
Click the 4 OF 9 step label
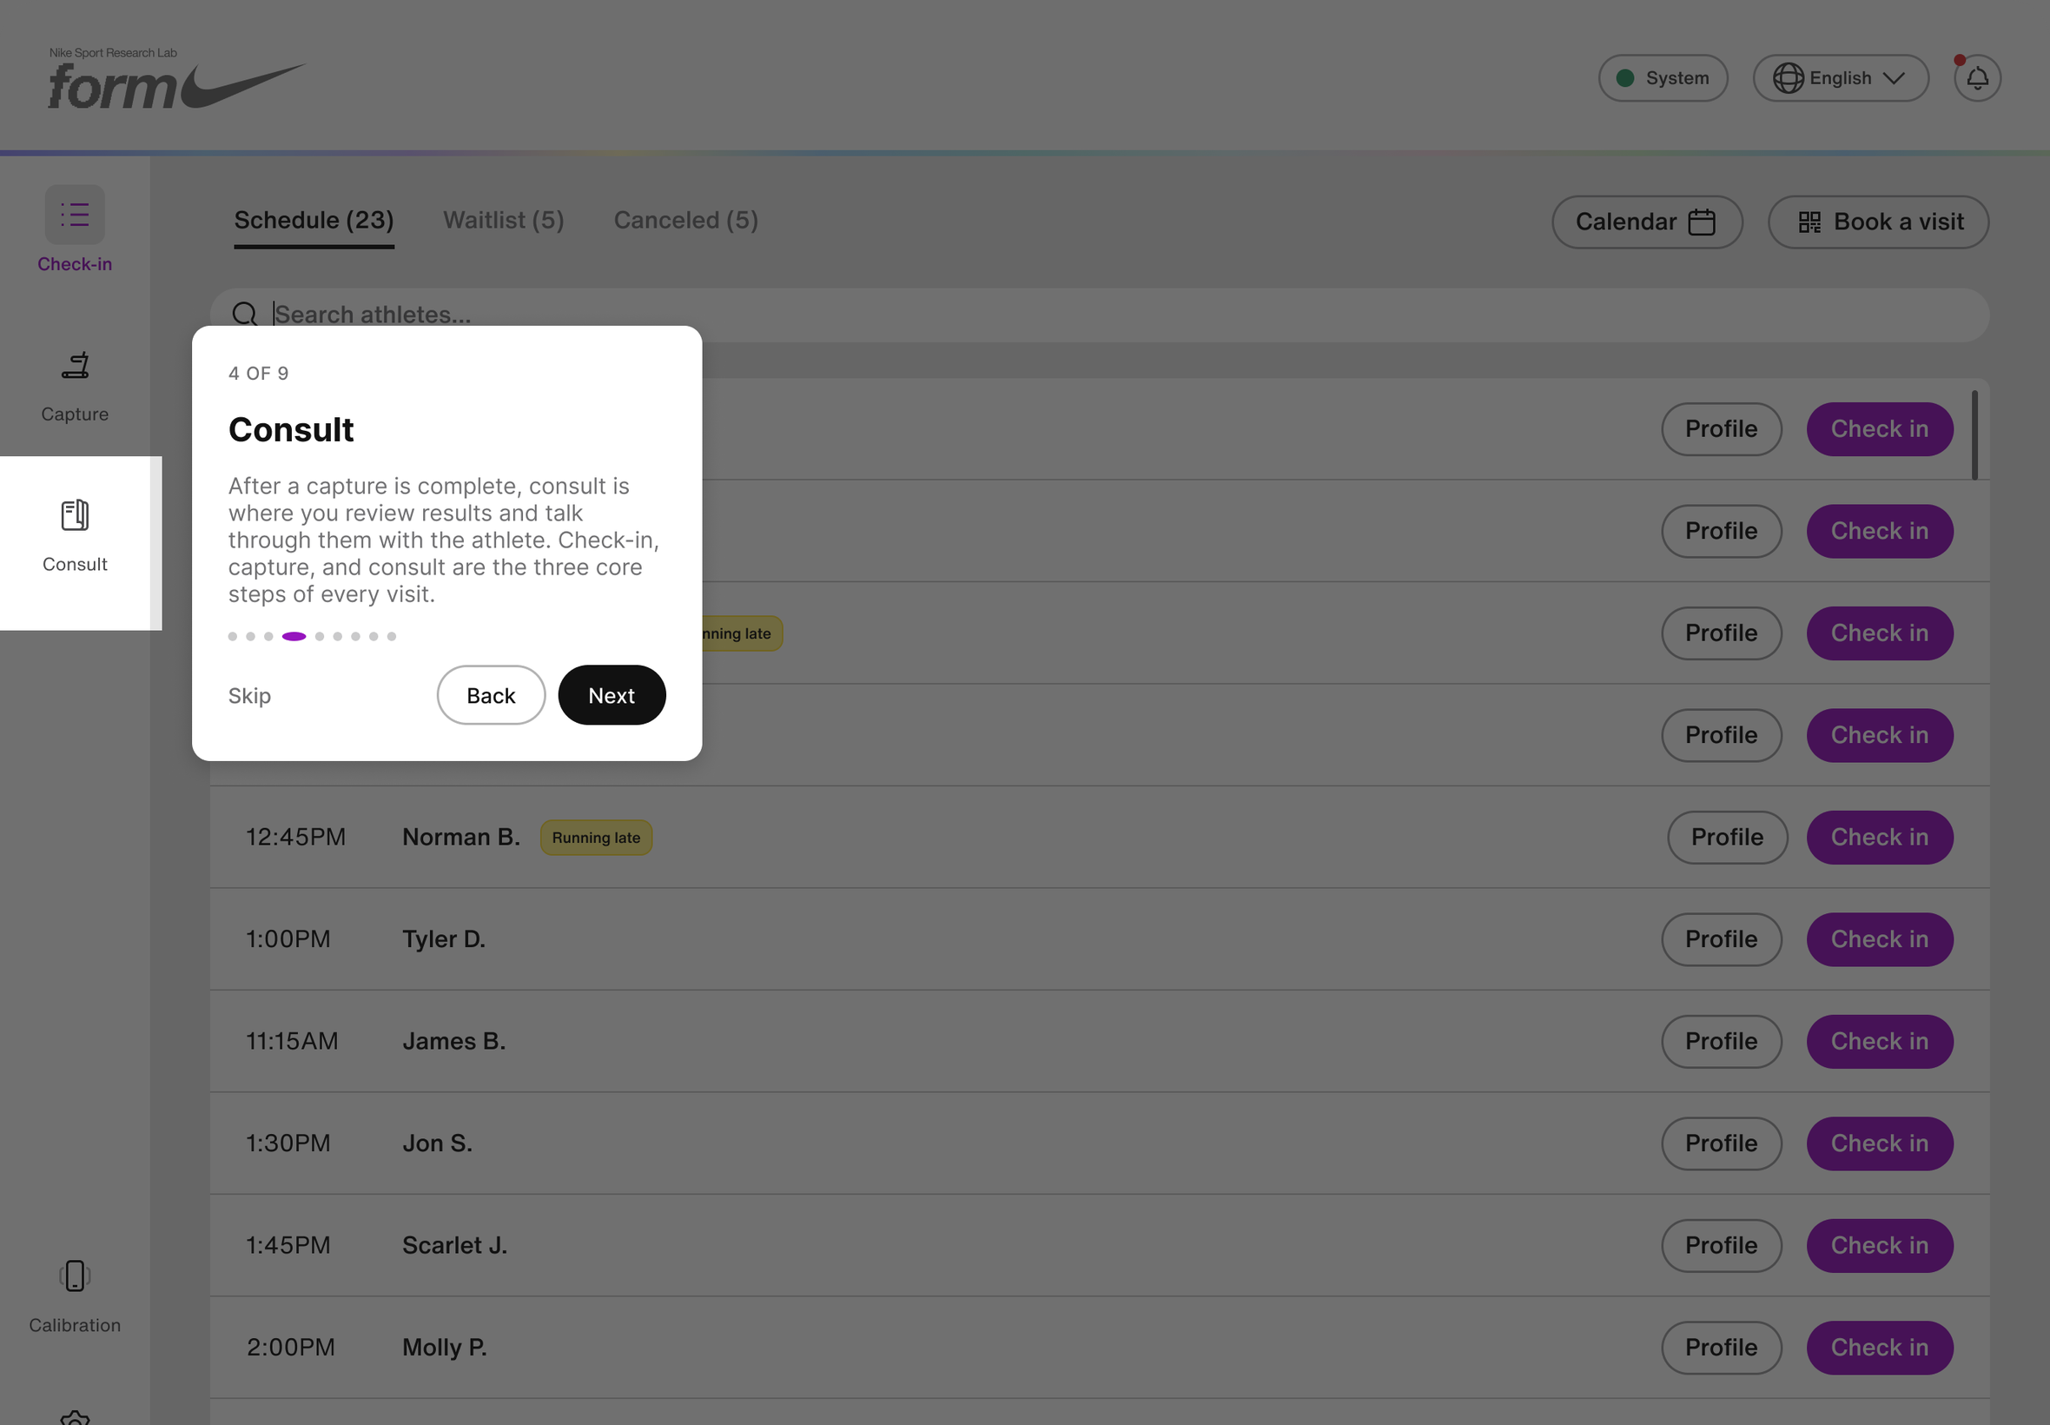coord(258,374)
